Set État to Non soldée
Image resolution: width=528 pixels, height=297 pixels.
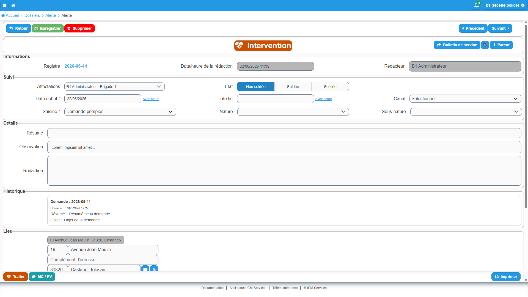pyautogui.click(x=256, y=87)
